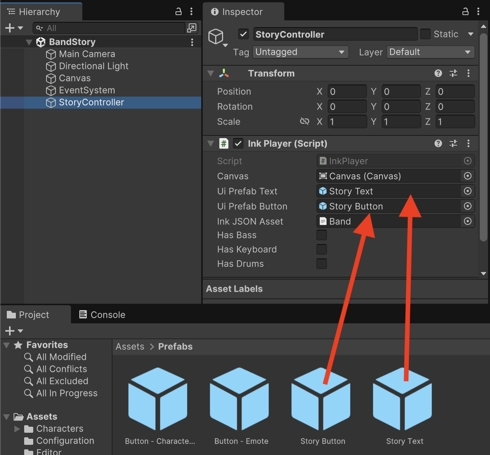
Task: Open the Transform component help icon
Action: 438,73
